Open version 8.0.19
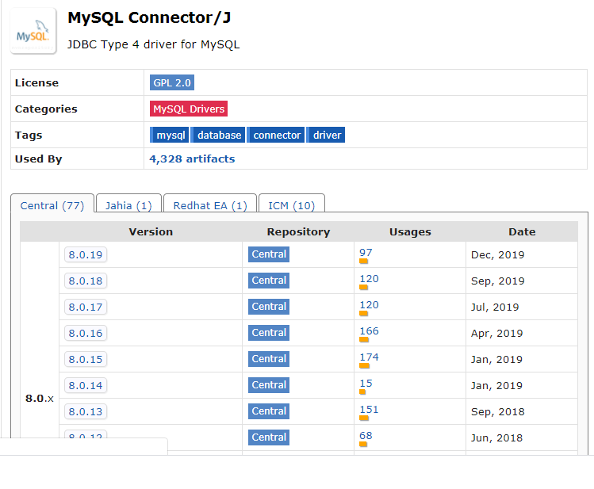The image size is (594, 489). point(86,254)
